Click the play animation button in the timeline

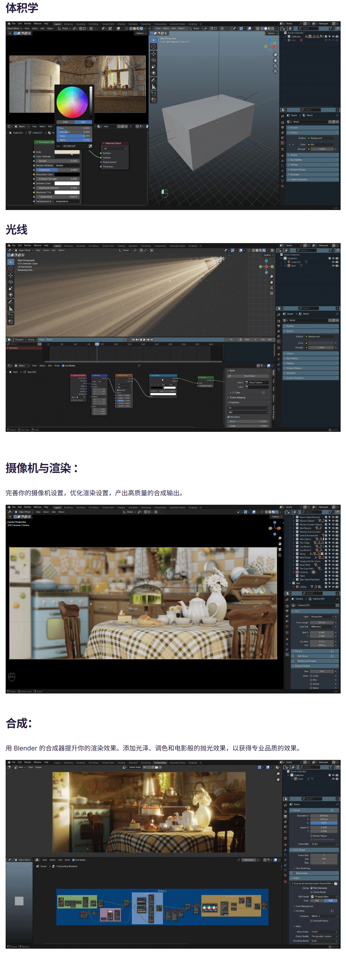coord(144,340)
